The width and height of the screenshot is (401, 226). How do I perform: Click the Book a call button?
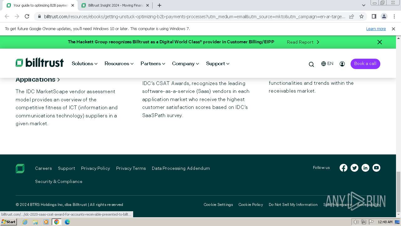[x=365, y=64]
